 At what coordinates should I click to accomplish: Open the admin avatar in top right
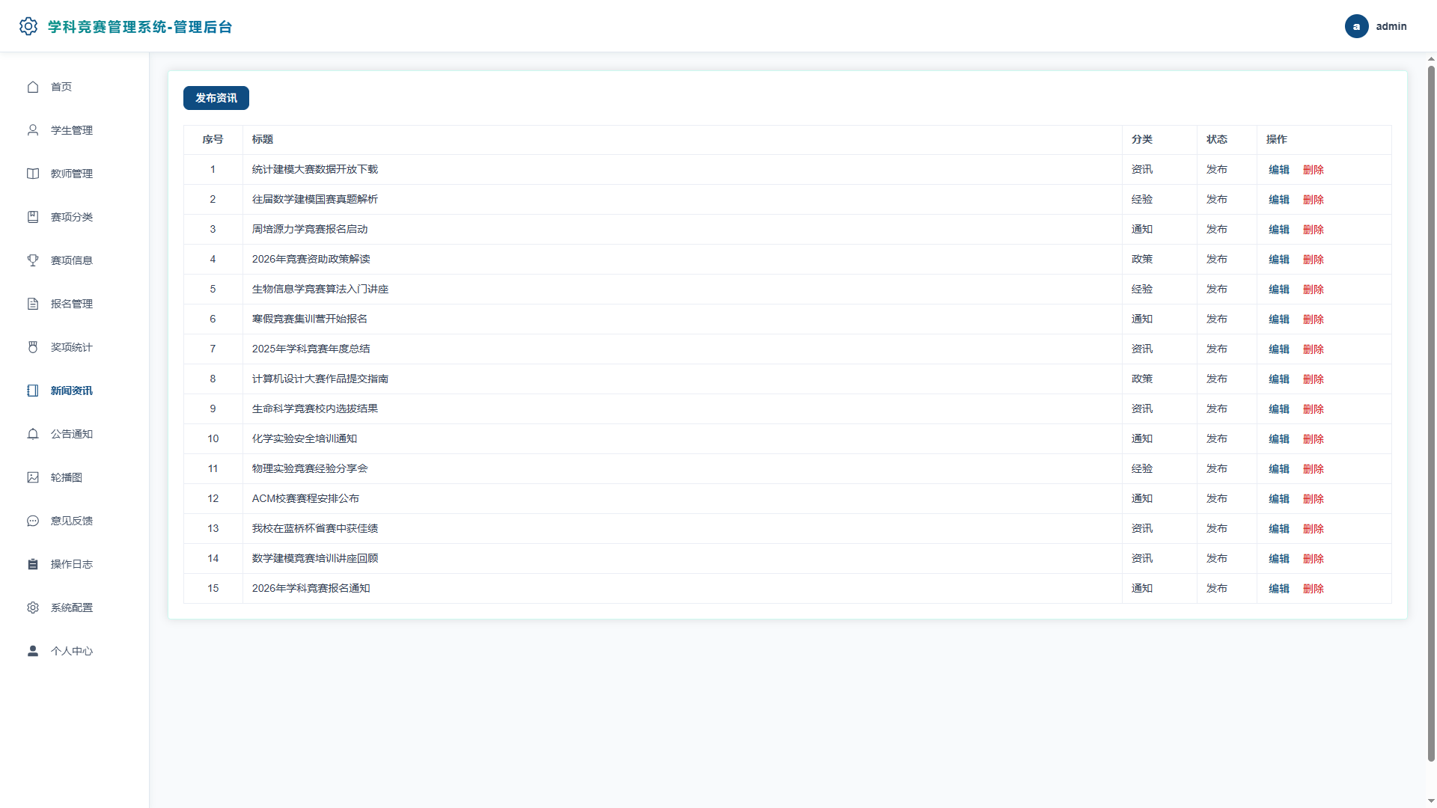pyautogui.click(x=1356, y=26)
